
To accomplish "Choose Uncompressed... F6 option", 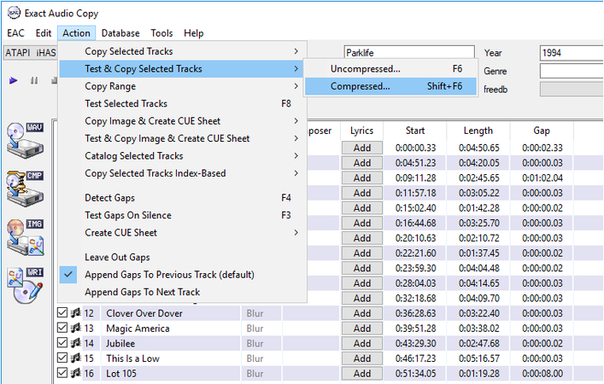I will tap(390, 69).
